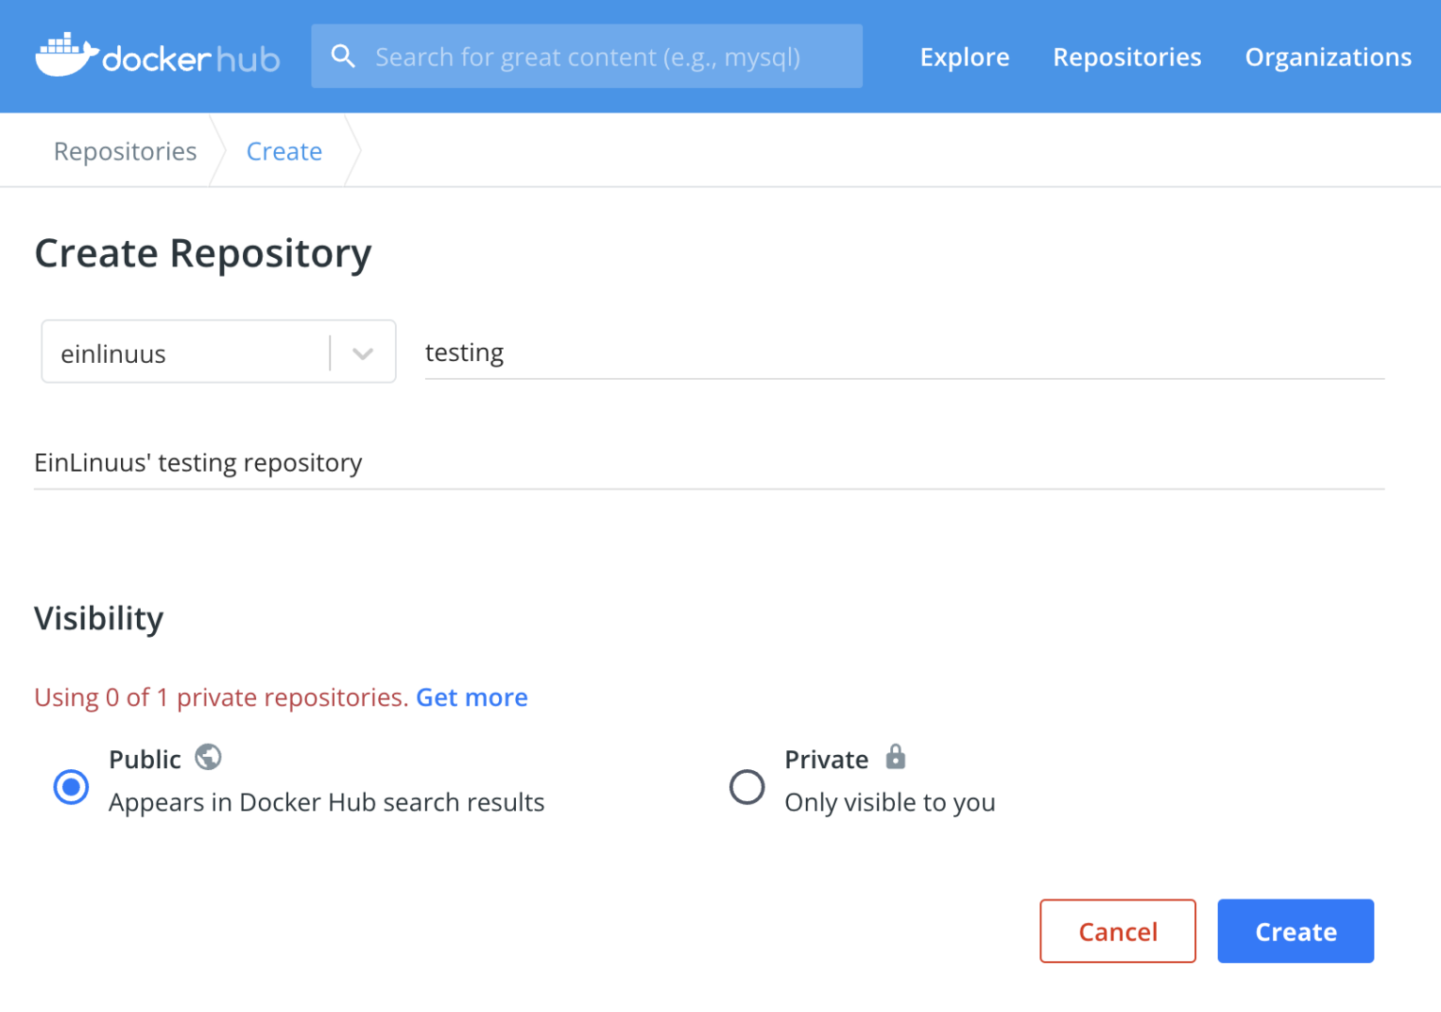The image size is (1441, 1012).
Task: Click the lock icon beside Private
Action: [x=896, y=757]
